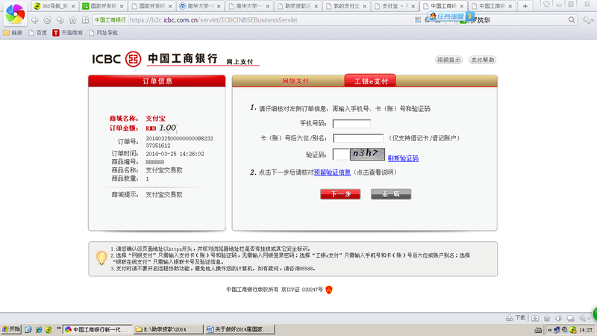
Task: Toggle the status bar speaker mute icon
Action: (x=558, y=318)
